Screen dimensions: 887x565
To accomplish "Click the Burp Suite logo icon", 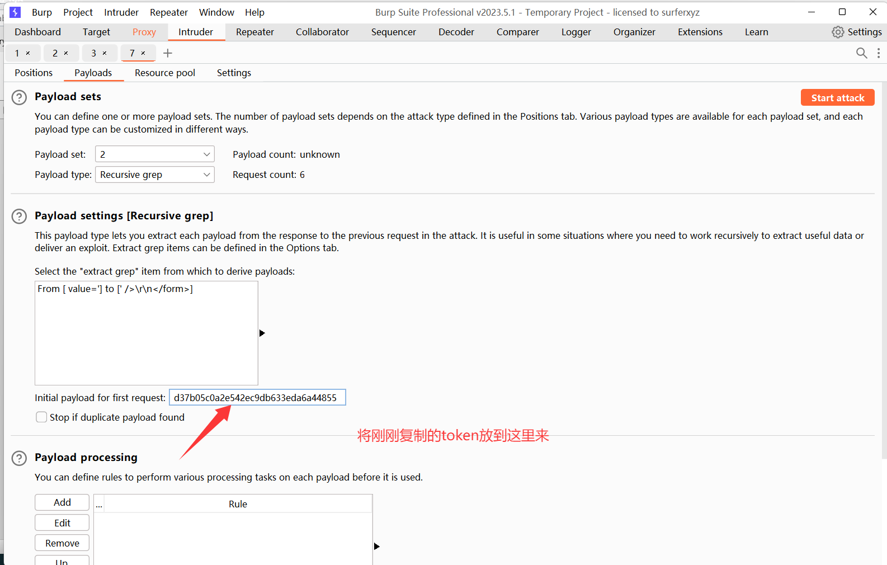I will pos(15,12).
